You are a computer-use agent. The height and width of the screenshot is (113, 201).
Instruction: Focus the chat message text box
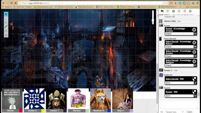179,105
